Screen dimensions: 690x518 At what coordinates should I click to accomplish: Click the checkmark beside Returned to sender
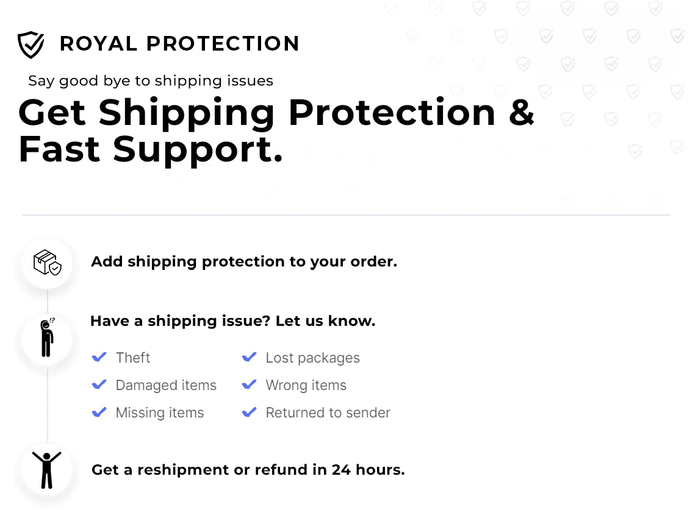tap(249, 413)
